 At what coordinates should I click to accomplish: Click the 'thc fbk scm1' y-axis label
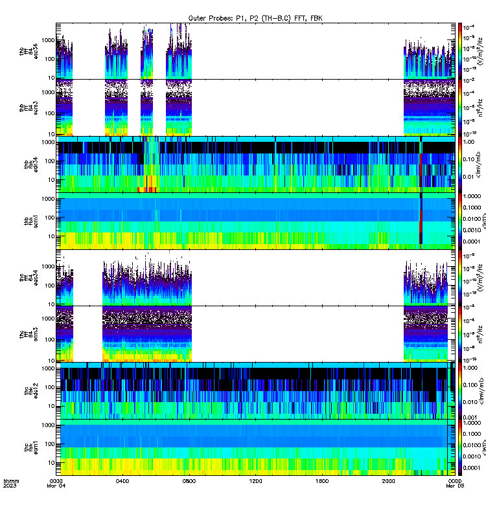(x=31, y=447)
